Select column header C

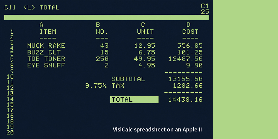(x=143, y=25)
